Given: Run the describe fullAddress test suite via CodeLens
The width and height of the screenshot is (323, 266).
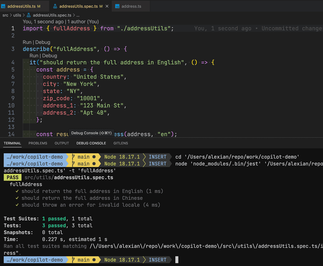Looking at the screenshot, I should (x=27, y=42).
